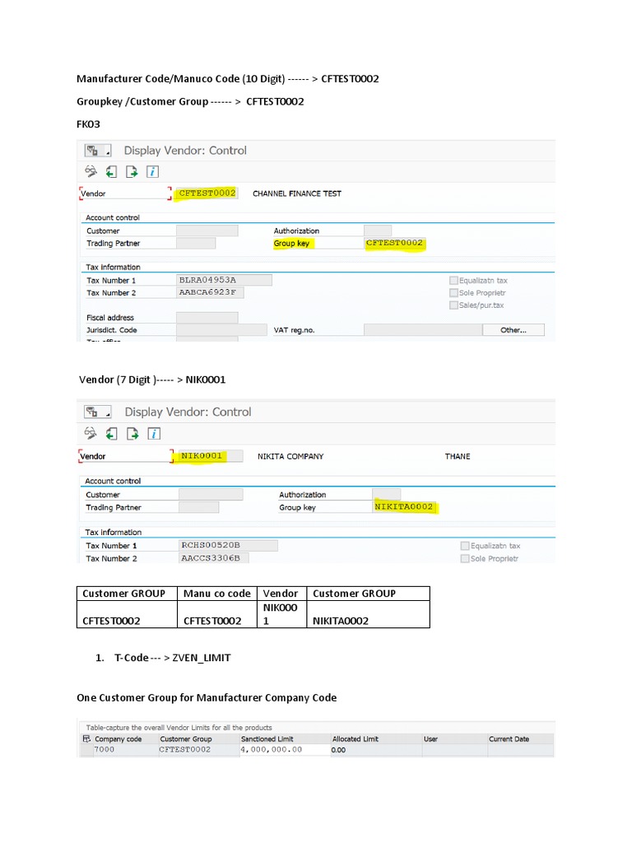Viewport: 632px width, 843px height.
Task: Click the Sanctioned Limit value 4,000,000.00
Action: pyautogui.click(x=285, y=749)
